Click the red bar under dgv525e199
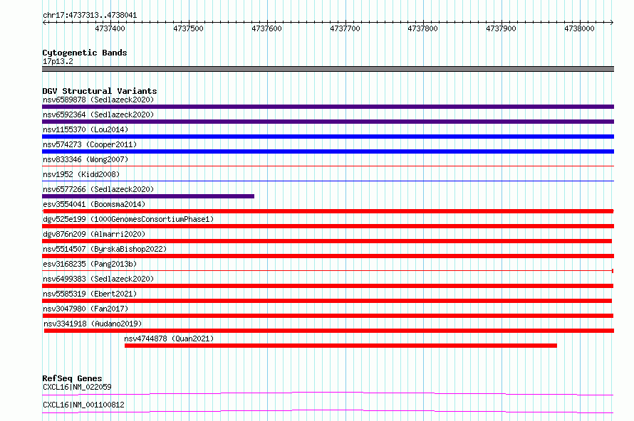634x421 pixels. click(x=328, y=226)
